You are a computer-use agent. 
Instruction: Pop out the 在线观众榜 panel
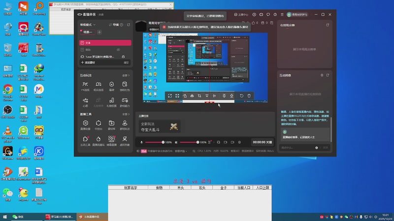(328, 25)
